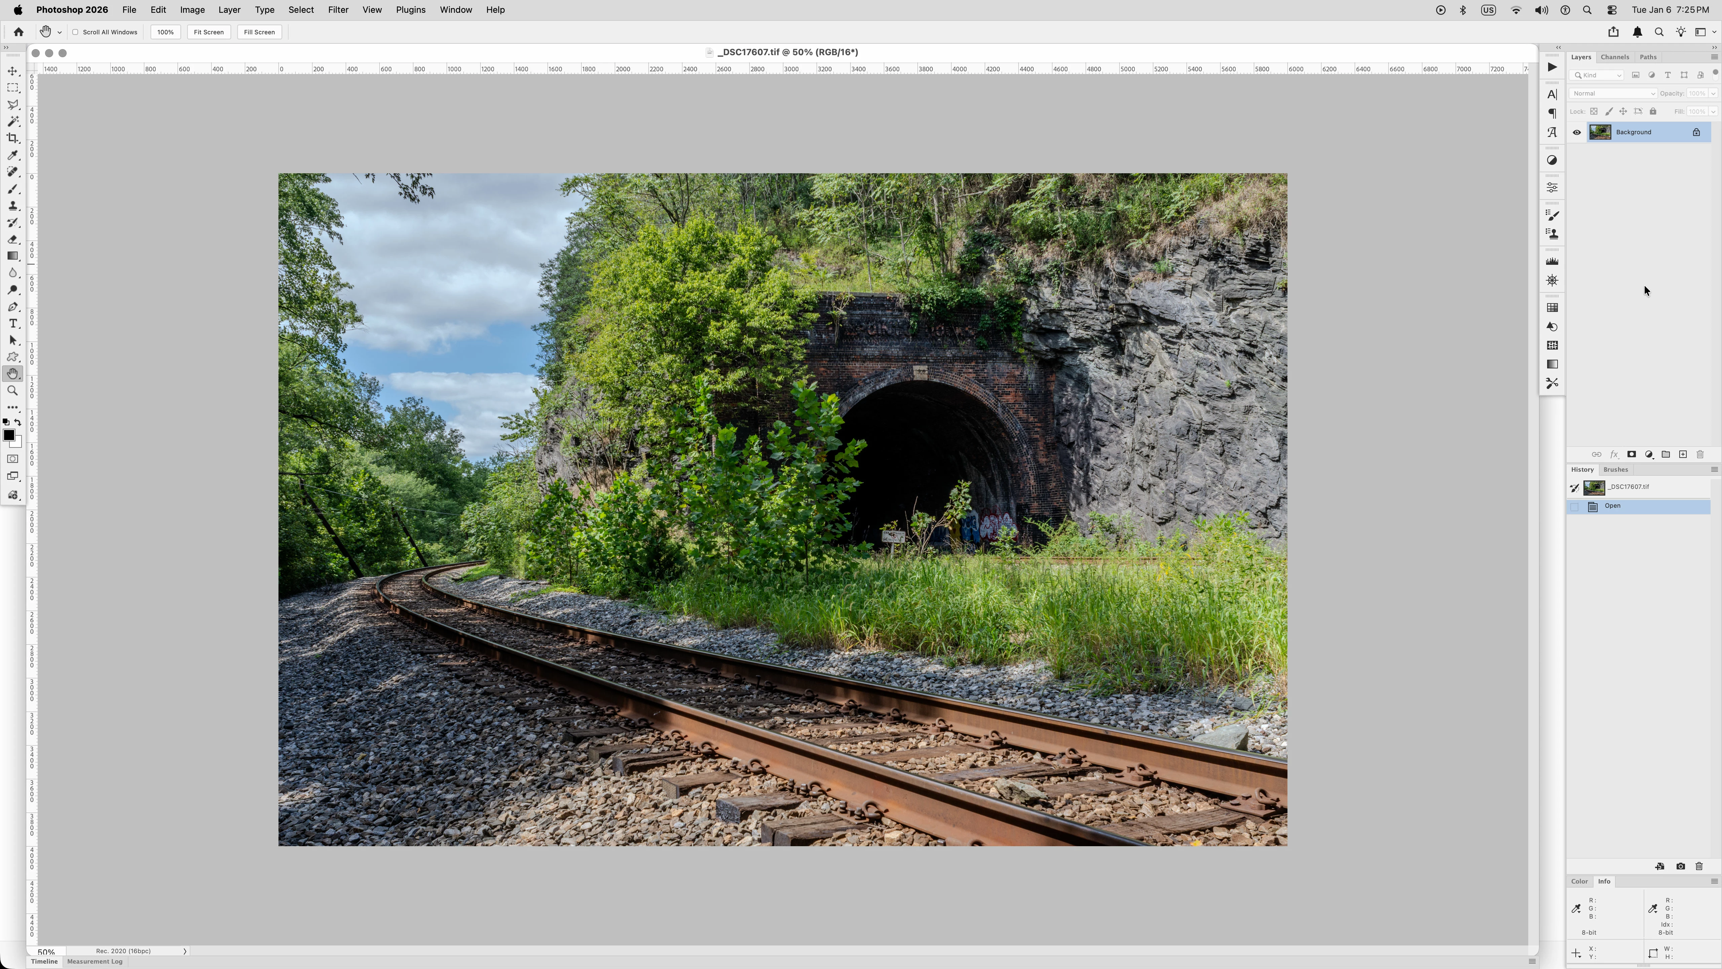Image resolution: width=1722 pixels, height=969 pixels.
Task: Select the Zoom tool
Action: coord(13,391)
